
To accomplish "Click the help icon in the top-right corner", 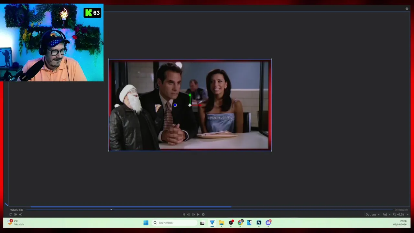I will [407, 9].
